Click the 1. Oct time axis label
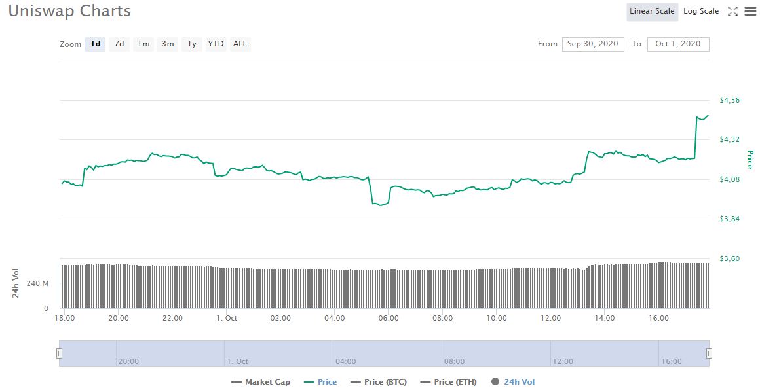This screenshot has height=390, width=760. coord(227,319)
